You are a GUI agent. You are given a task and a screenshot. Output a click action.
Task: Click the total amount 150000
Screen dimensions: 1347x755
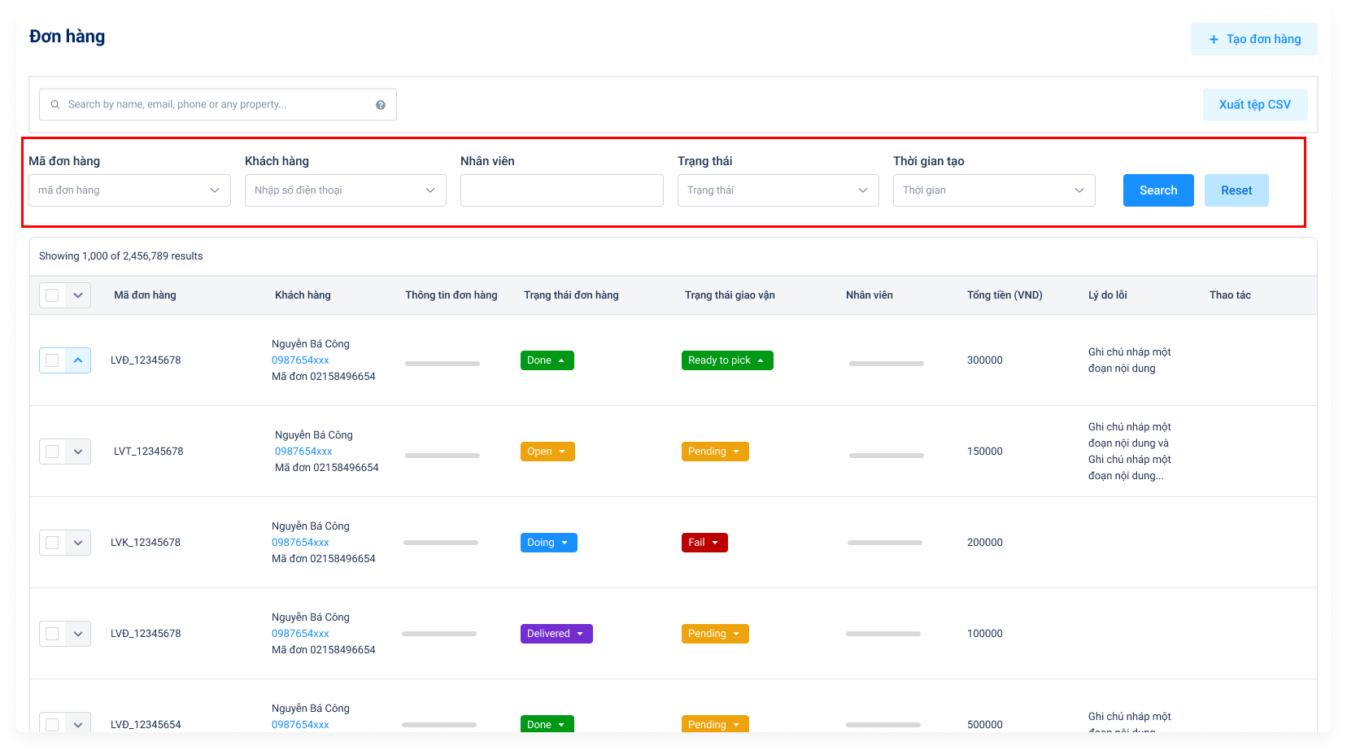(x=985, y=452)
